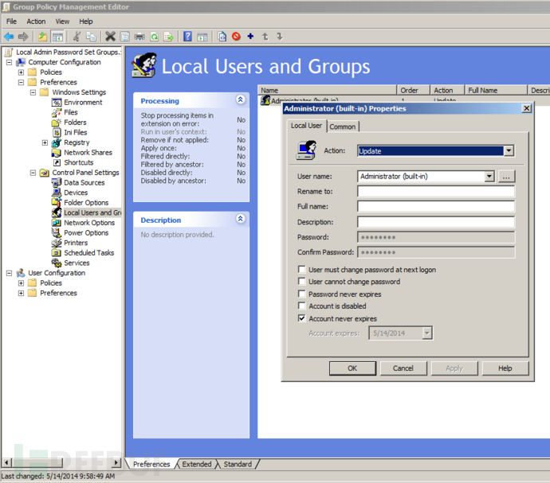550x483 pixels.
Task: Open the User name dropdown arrow
Action: pyautogui.click(x=489, y=176)
